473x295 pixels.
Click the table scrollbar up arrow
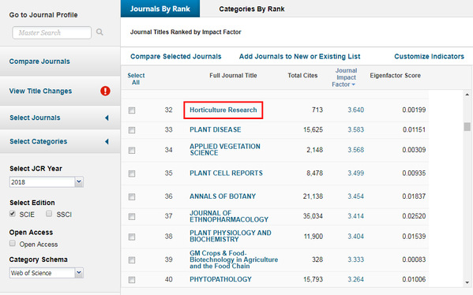click(x=467, y=95)
